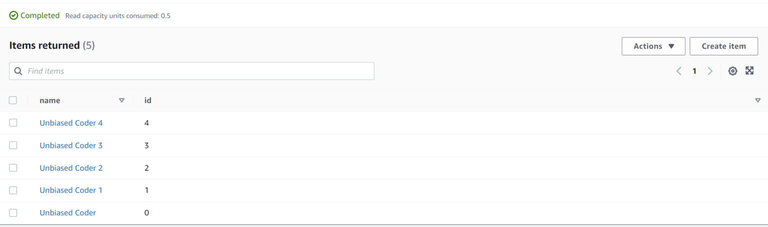Open the Actions dropdown
Image resolution: width=768 pixels, height=227 pixels.
coord(653,46)
